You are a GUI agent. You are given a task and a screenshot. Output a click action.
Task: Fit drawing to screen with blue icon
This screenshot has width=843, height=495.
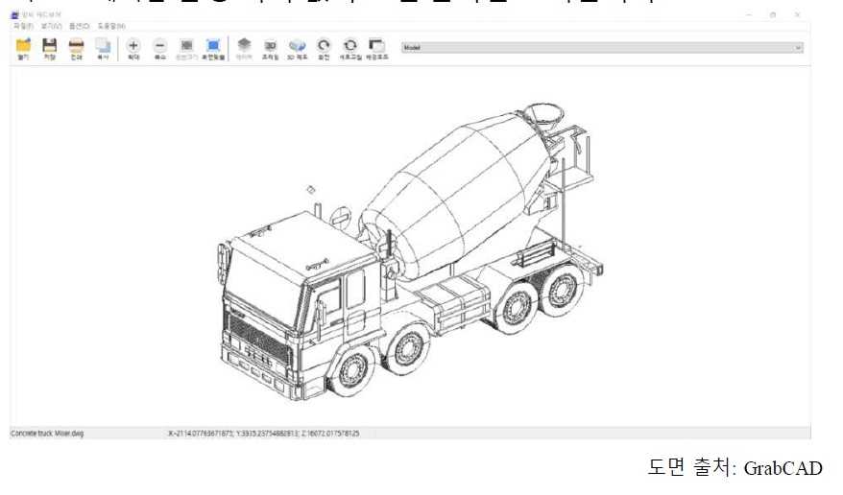click(213, 48)
